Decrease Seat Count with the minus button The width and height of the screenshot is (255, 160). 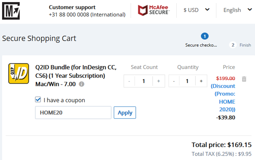click(x=129, y=81)
